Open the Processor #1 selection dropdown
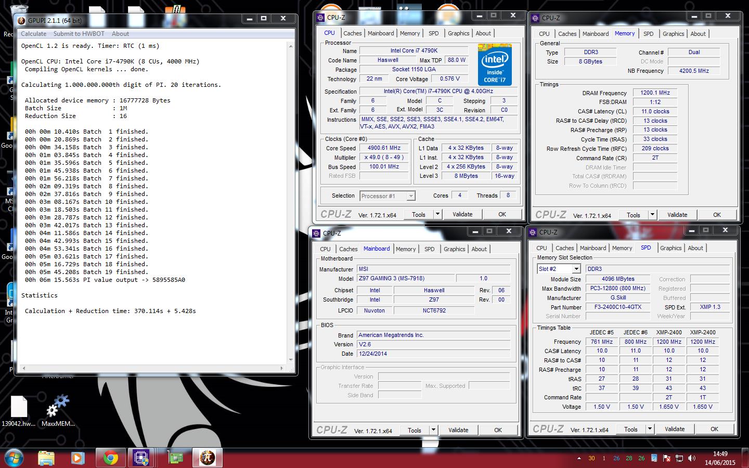Screen dimensions: 749x468 [386, 196]
